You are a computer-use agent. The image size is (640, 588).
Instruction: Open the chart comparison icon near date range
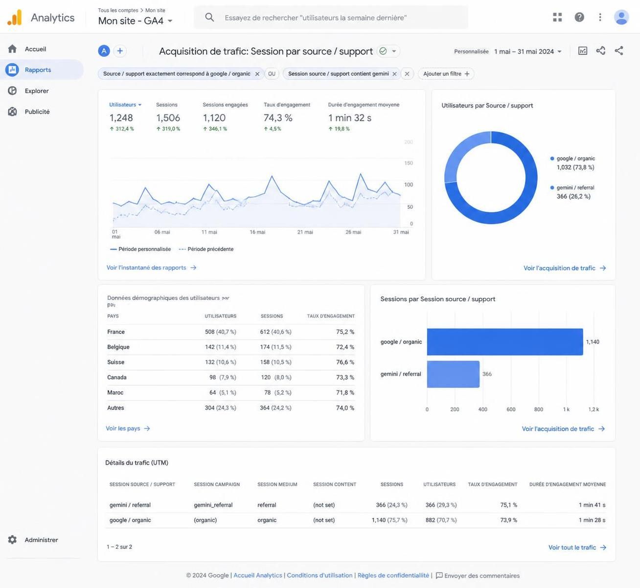[x=583, y=51]
